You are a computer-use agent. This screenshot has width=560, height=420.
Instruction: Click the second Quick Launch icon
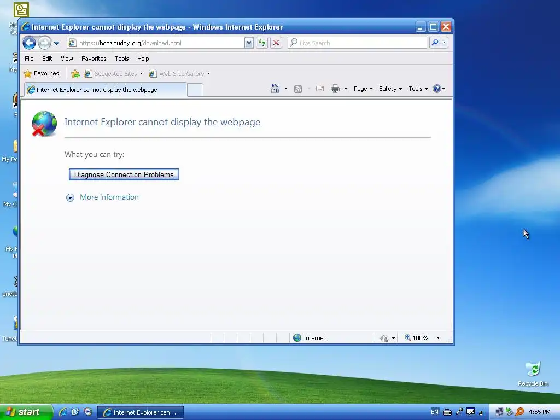[x=75, y=412]
